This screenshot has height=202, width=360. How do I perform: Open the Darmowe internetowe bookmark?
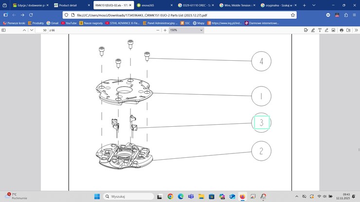262,23
